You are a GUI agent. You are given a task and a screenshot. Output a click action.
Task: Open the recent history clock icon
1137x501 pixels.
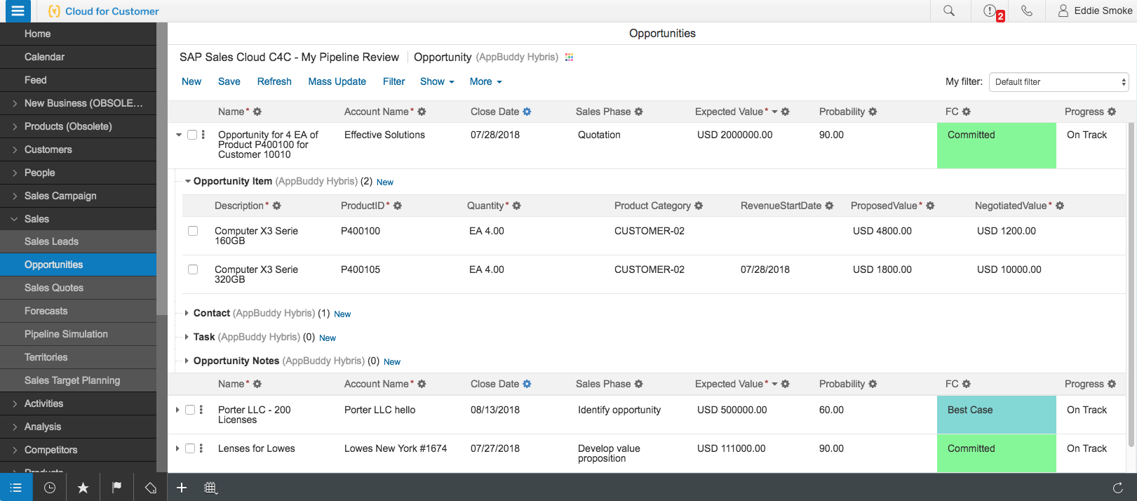coord(50,488)
